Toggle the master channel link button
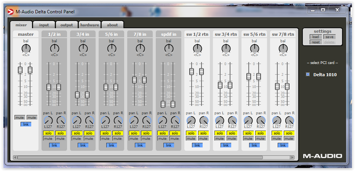355x171 pixels. click(x=26, y=124)
